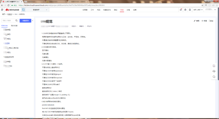Click the Huawei DevCloud logo
Viewport: 219px width, 119px height.
point(12,10)
